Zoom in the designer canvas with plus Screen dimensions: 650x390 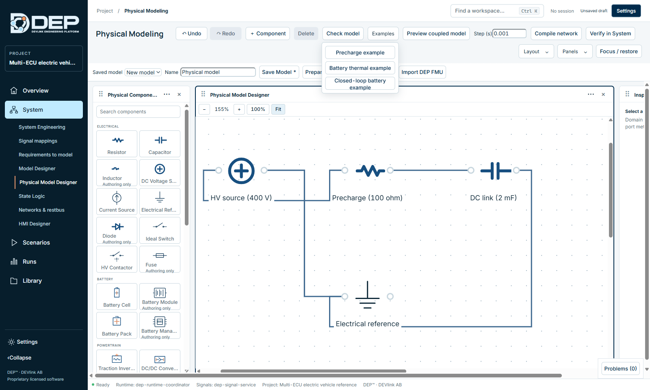click(239, 109)
